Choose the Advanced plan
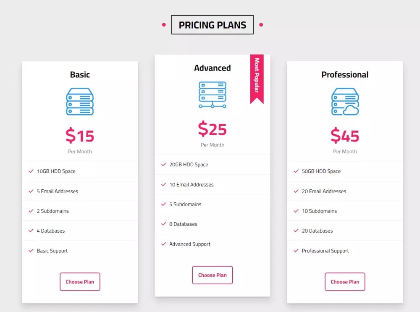 tap(212, 275)
